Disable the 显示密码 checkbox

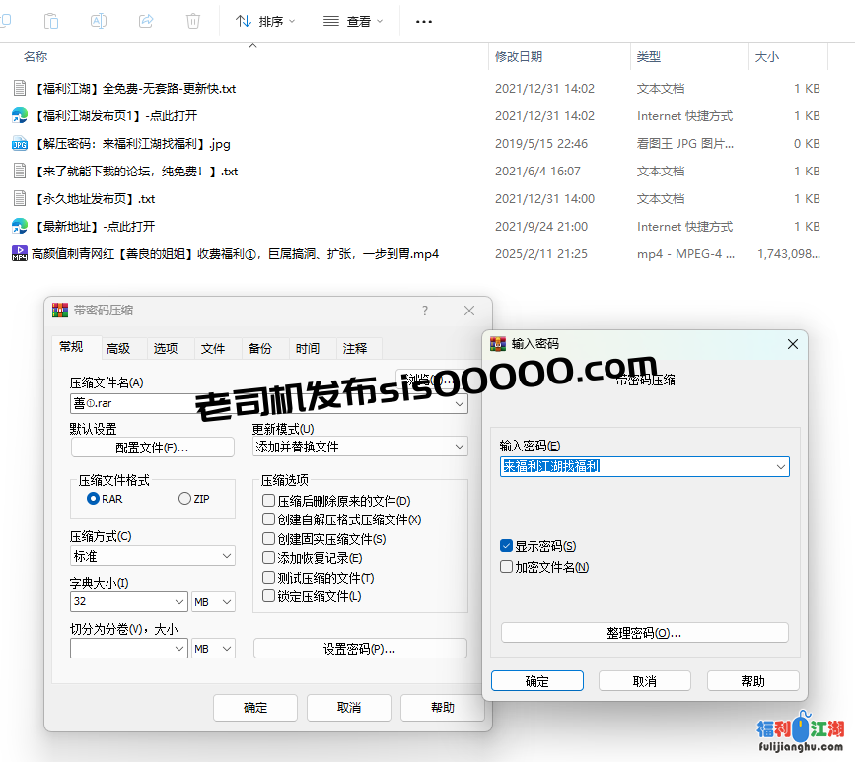point(507,546)
